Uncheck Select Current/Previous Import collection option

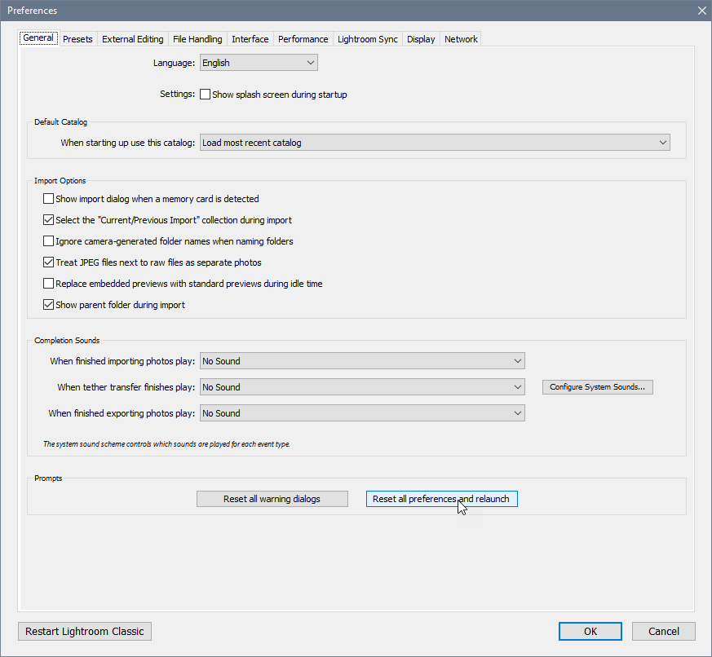[49, 220]
